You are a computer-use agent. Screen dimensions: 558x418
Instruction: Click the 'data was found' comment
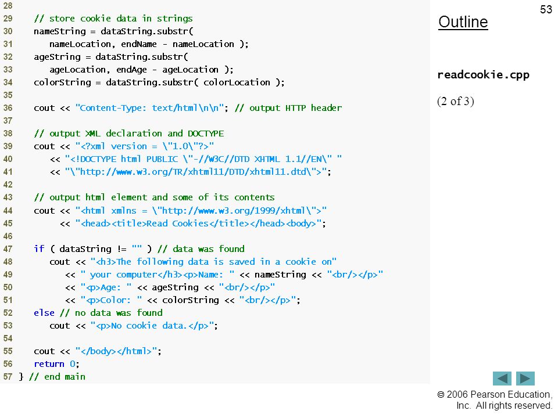click(201, 249)
